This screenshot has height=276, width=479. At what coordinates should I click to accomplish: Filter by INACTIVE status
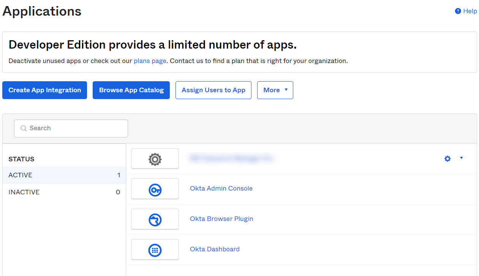click(24, 192)
